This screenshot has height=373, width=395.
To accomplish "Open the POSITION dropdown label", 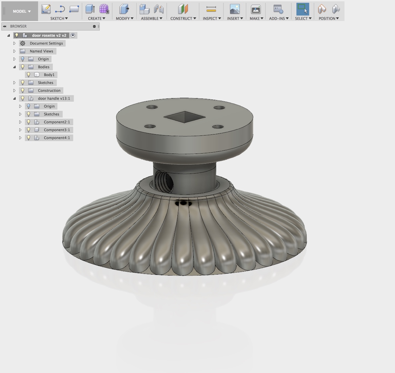I will 328,18.
